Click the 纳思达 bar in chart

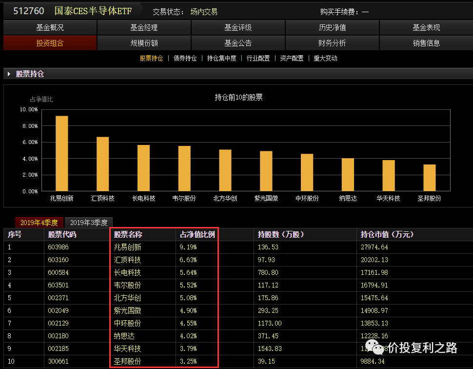(348, 175)
